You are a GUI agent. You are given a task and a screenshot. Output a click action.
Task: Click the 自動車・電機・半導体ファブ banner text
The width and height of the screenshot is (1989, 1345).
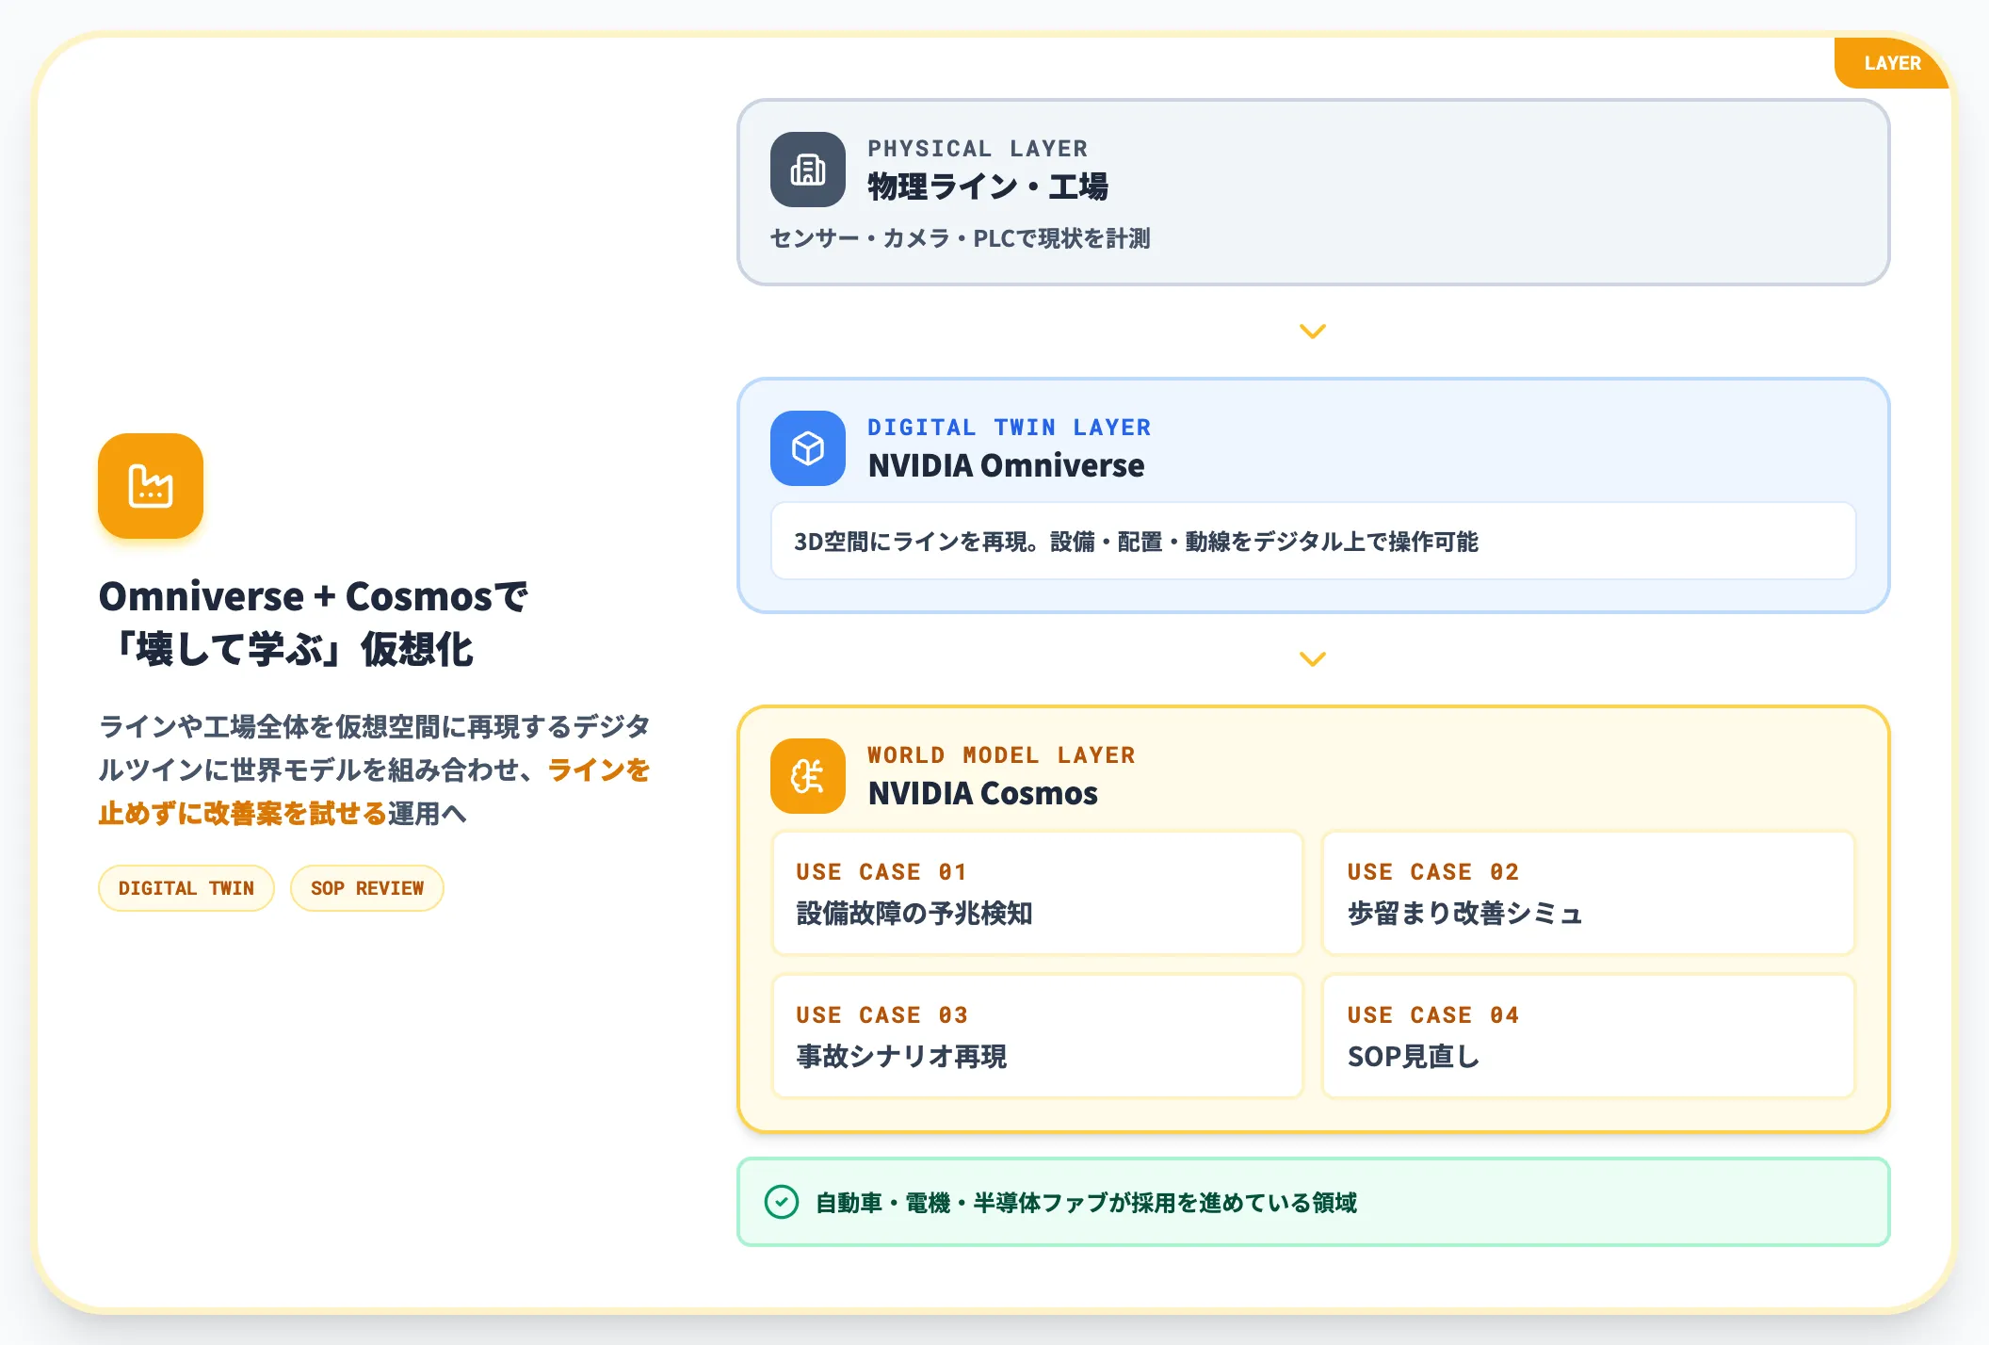[x=1086, y=1203]
